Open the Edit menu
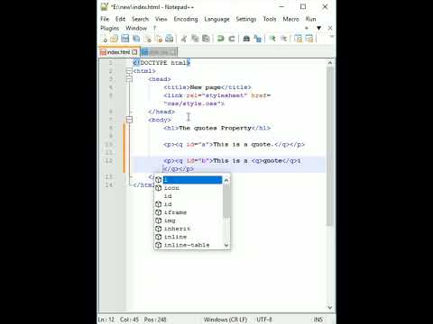The width and height of the screenshot is (433, 324). coord(120,19)
